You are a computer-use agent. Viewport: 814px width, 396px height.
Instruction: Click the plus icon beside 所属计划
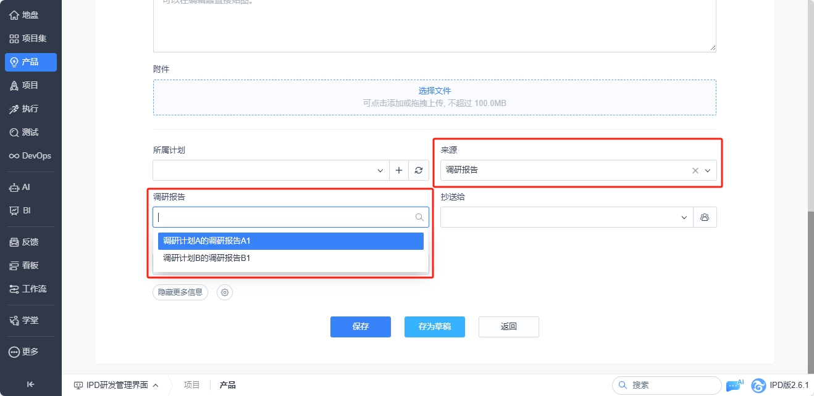pos(399,170)
